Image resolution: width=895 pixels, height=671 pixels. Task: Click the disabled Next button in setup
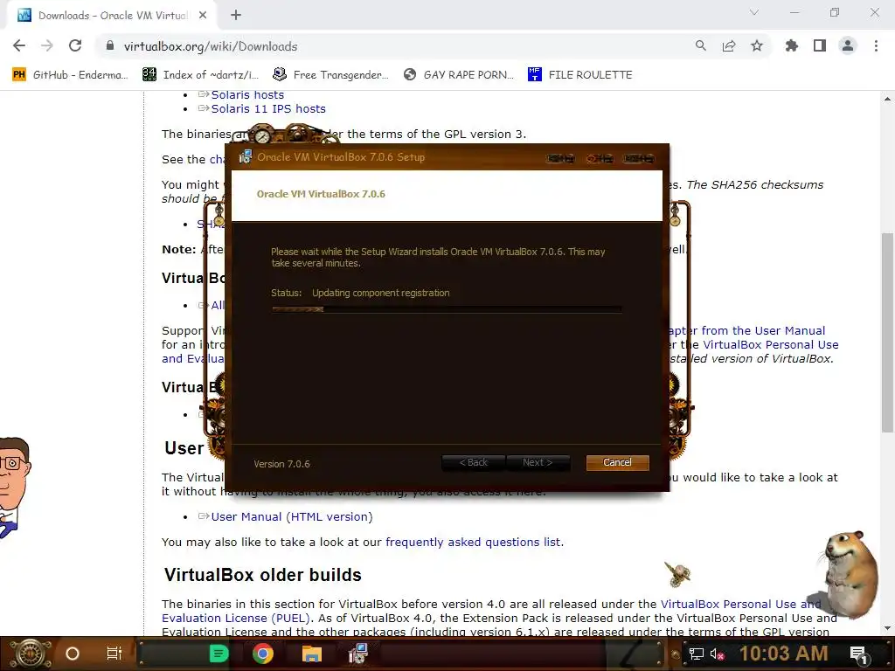[x=538, y=462]
